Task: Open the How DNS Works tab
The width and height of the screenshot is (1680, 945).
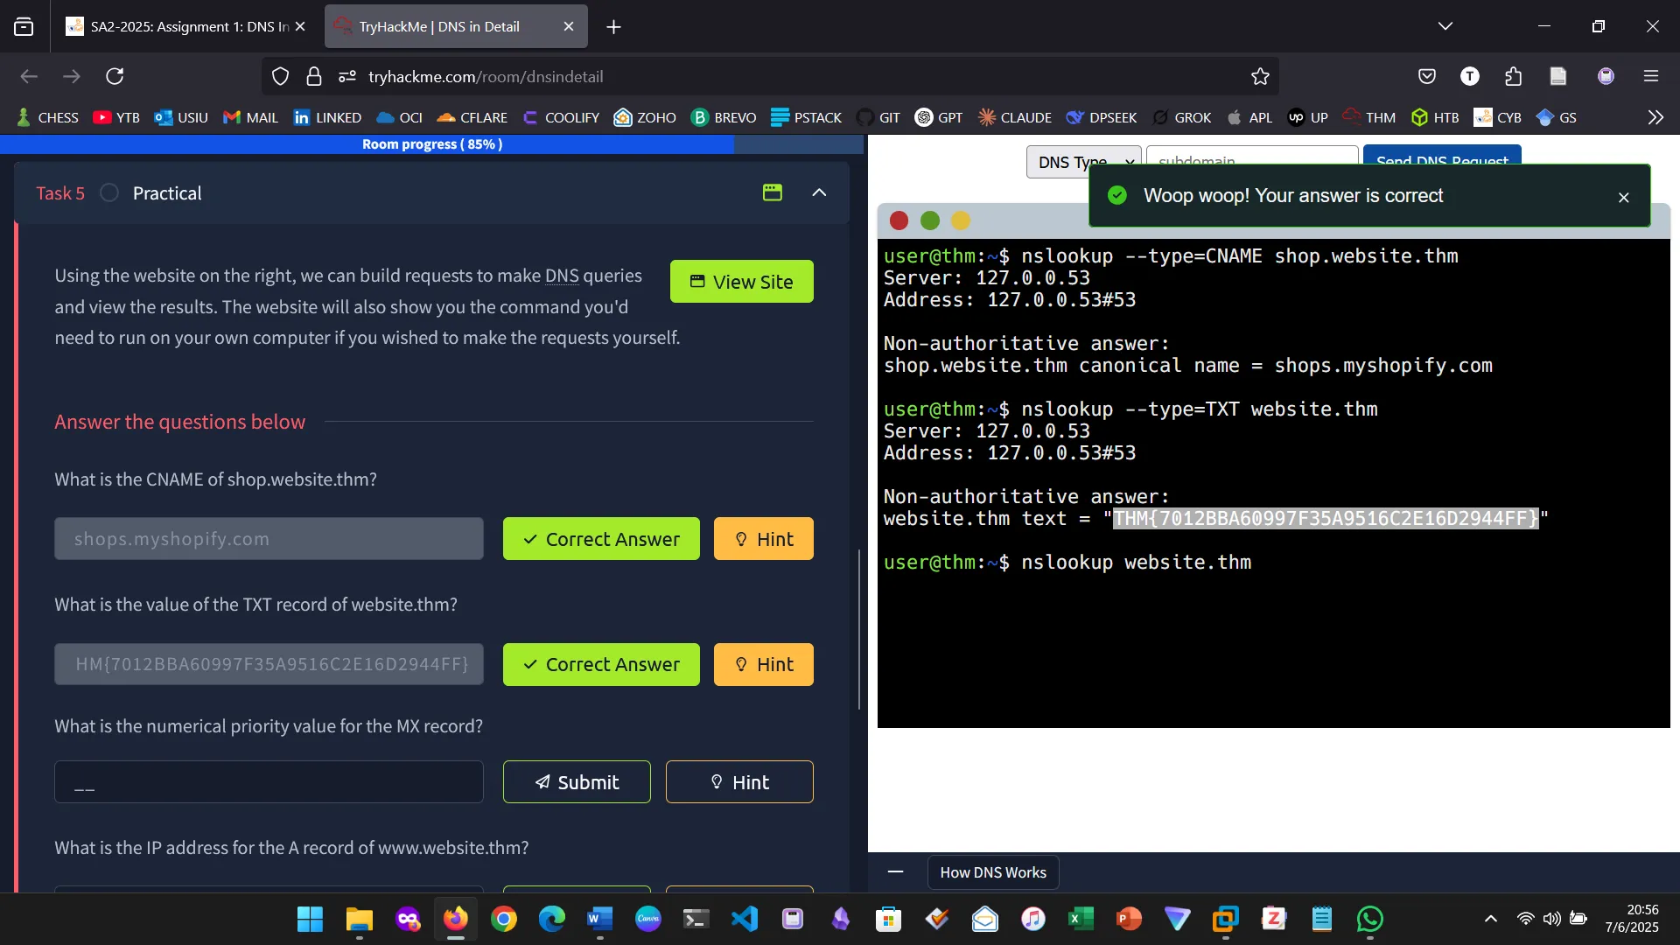Action: 992,872
